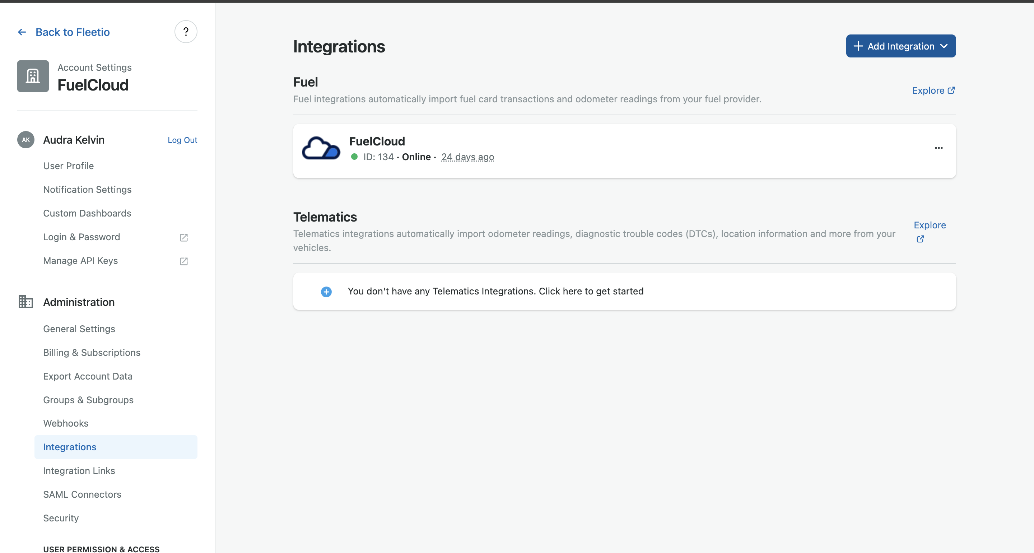Log out of the account
The width and height of the screenshot is (1034, 553).
(x=182, y=140)
